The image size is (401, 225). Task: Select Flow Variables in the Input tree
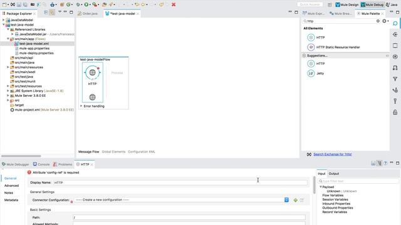[x=333, y=196]
